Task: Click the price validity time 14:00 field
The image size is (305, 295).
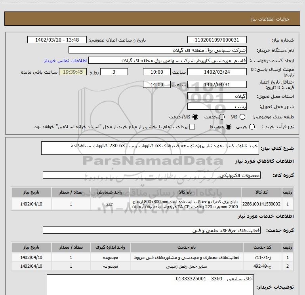Action: tap(157, 85)
